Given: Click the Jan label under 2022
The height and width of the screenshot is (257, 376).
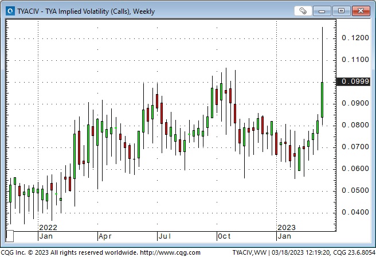Looking at the screenshot, I should [x=46, y=236].
